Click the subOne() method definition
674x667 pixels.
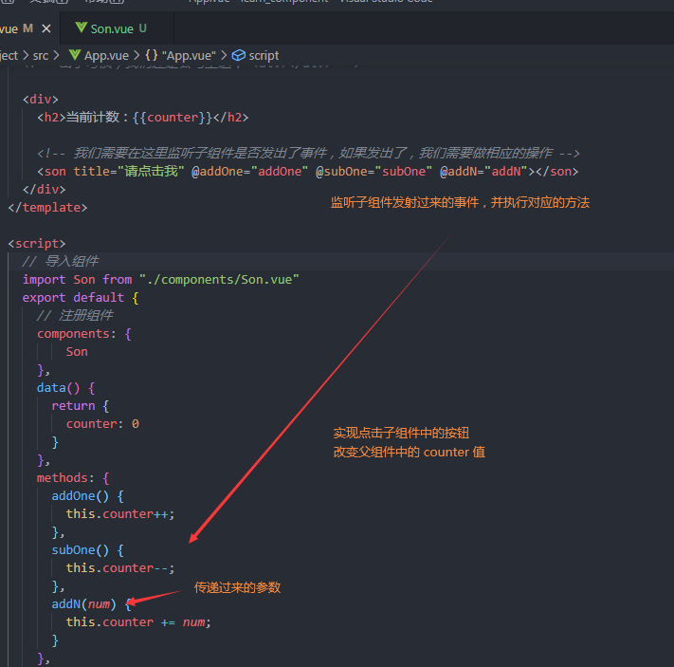(88, 550)
